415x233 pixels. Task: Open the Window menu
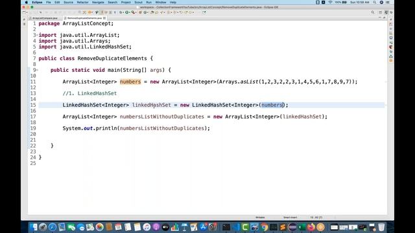161,3
